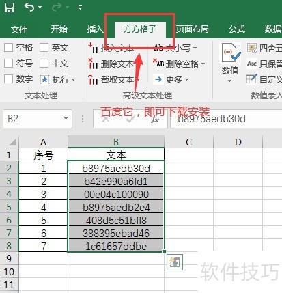Click the 删除文本 icon
Screen dimensions: 282x293
click(x=94, y=64)
